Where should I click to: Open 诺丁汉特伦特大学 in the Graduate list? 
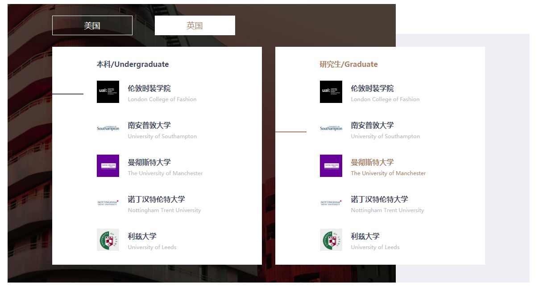(379, 199)
